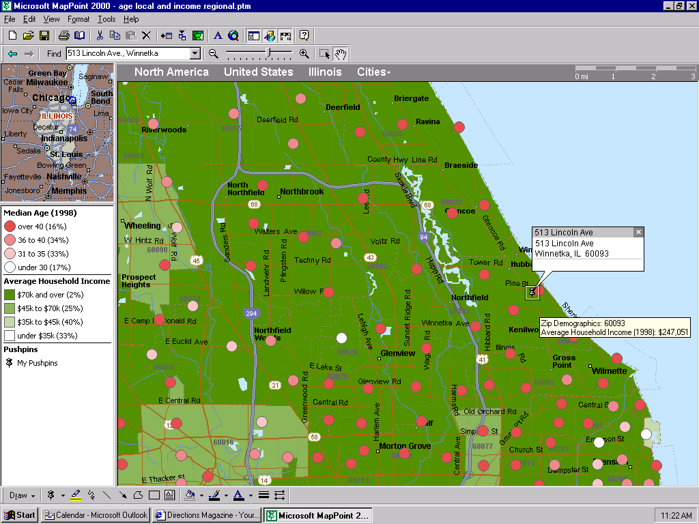Screen dimensions: 699x524
Task: Click the Windows Start button
Action: pyautogui.click(x=20, y=515)
